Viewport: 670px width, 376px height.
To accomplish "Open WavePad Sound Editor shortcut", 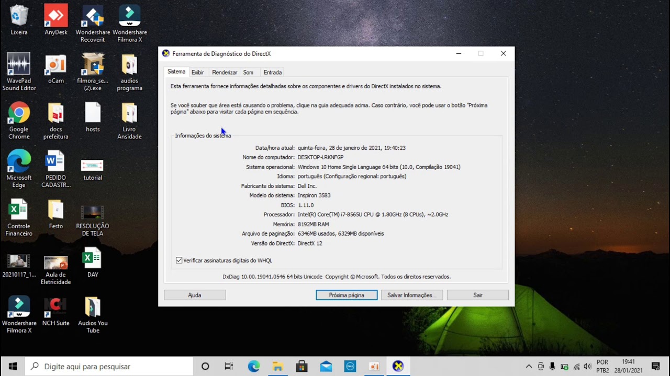I will pos(19,72).
